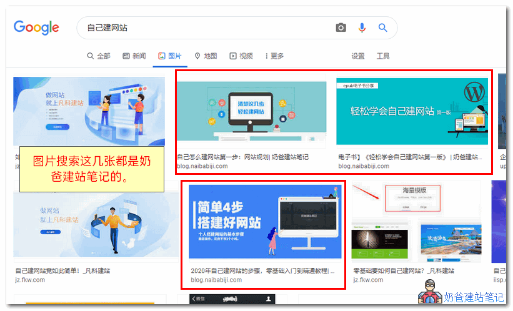Open 设置 options

coord(357,56)
